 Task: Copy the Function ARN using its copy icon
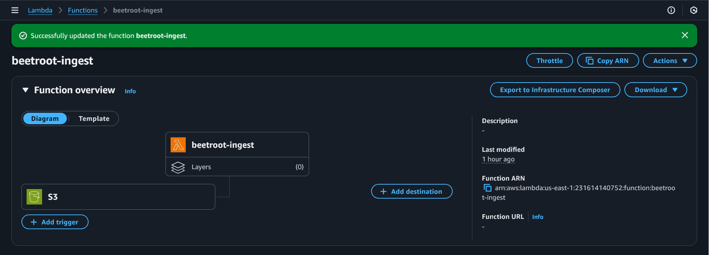pos(487,188)
